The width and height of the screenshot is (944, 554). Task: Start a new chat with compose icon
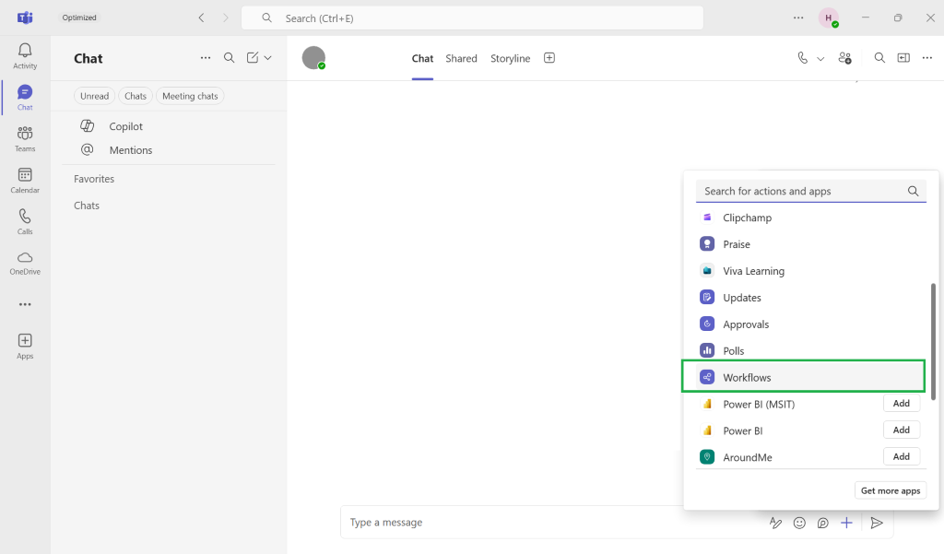[253, 58]
